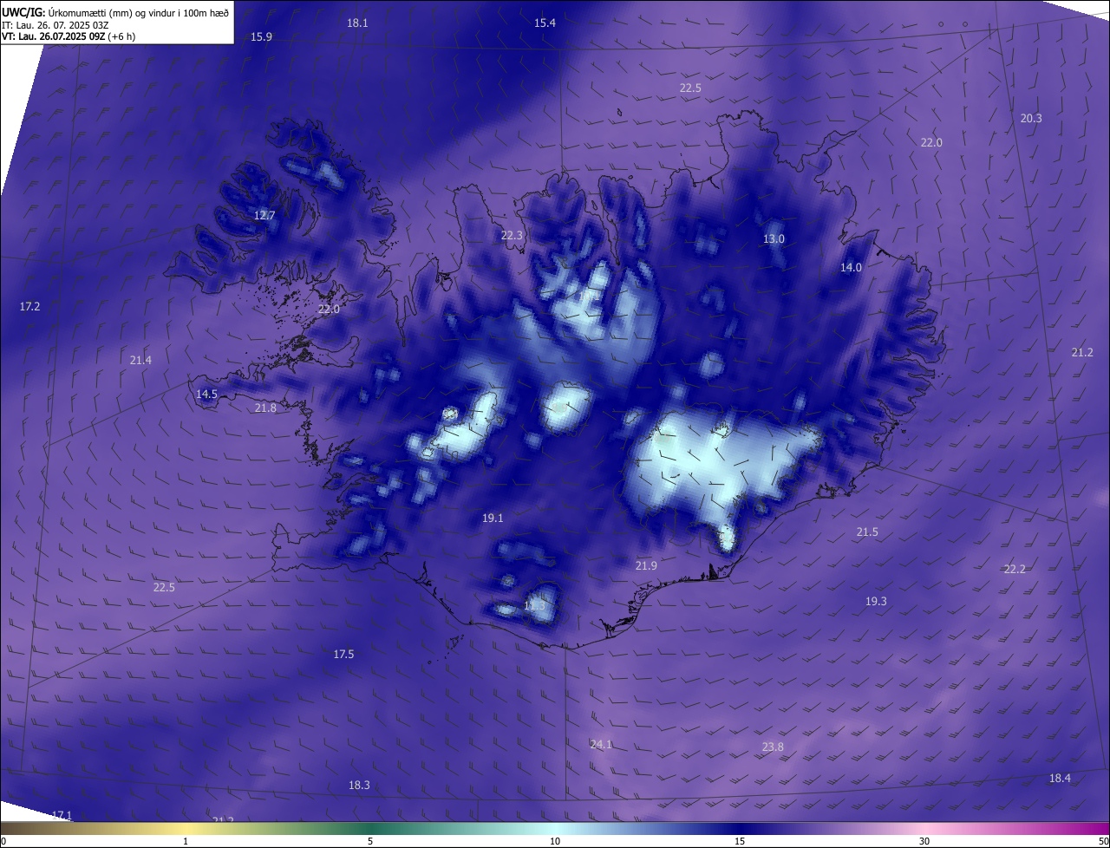Click the colorbar label 0

(3, 841)
